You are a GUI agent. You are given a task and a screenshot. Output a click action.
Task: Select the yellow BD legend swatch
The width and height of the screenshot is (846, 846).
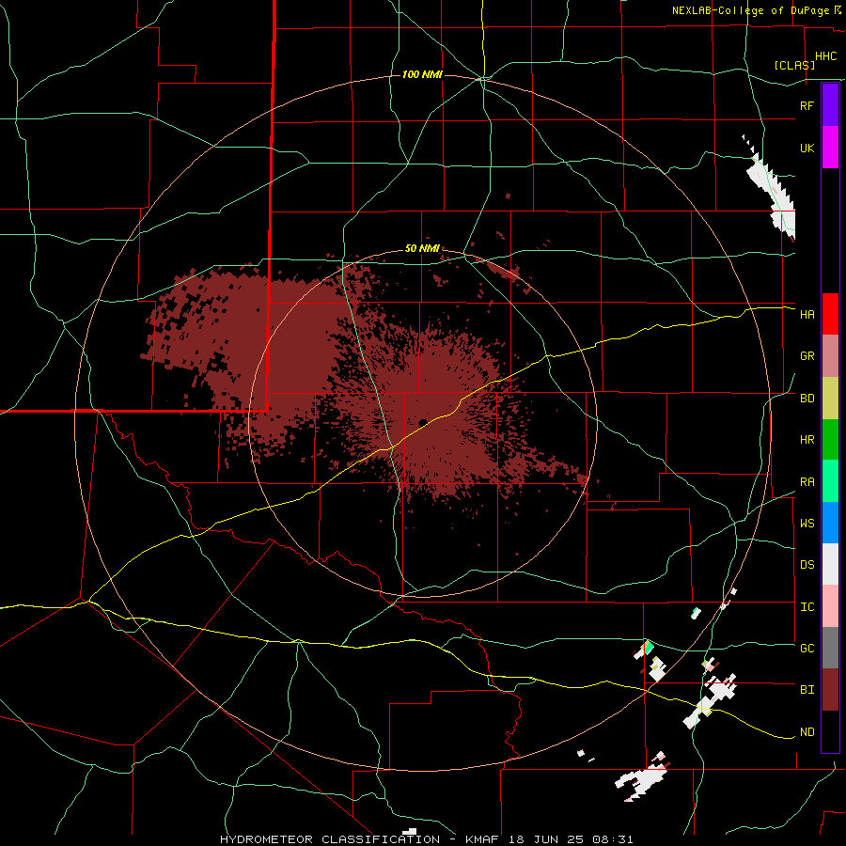tap(830, 399)
